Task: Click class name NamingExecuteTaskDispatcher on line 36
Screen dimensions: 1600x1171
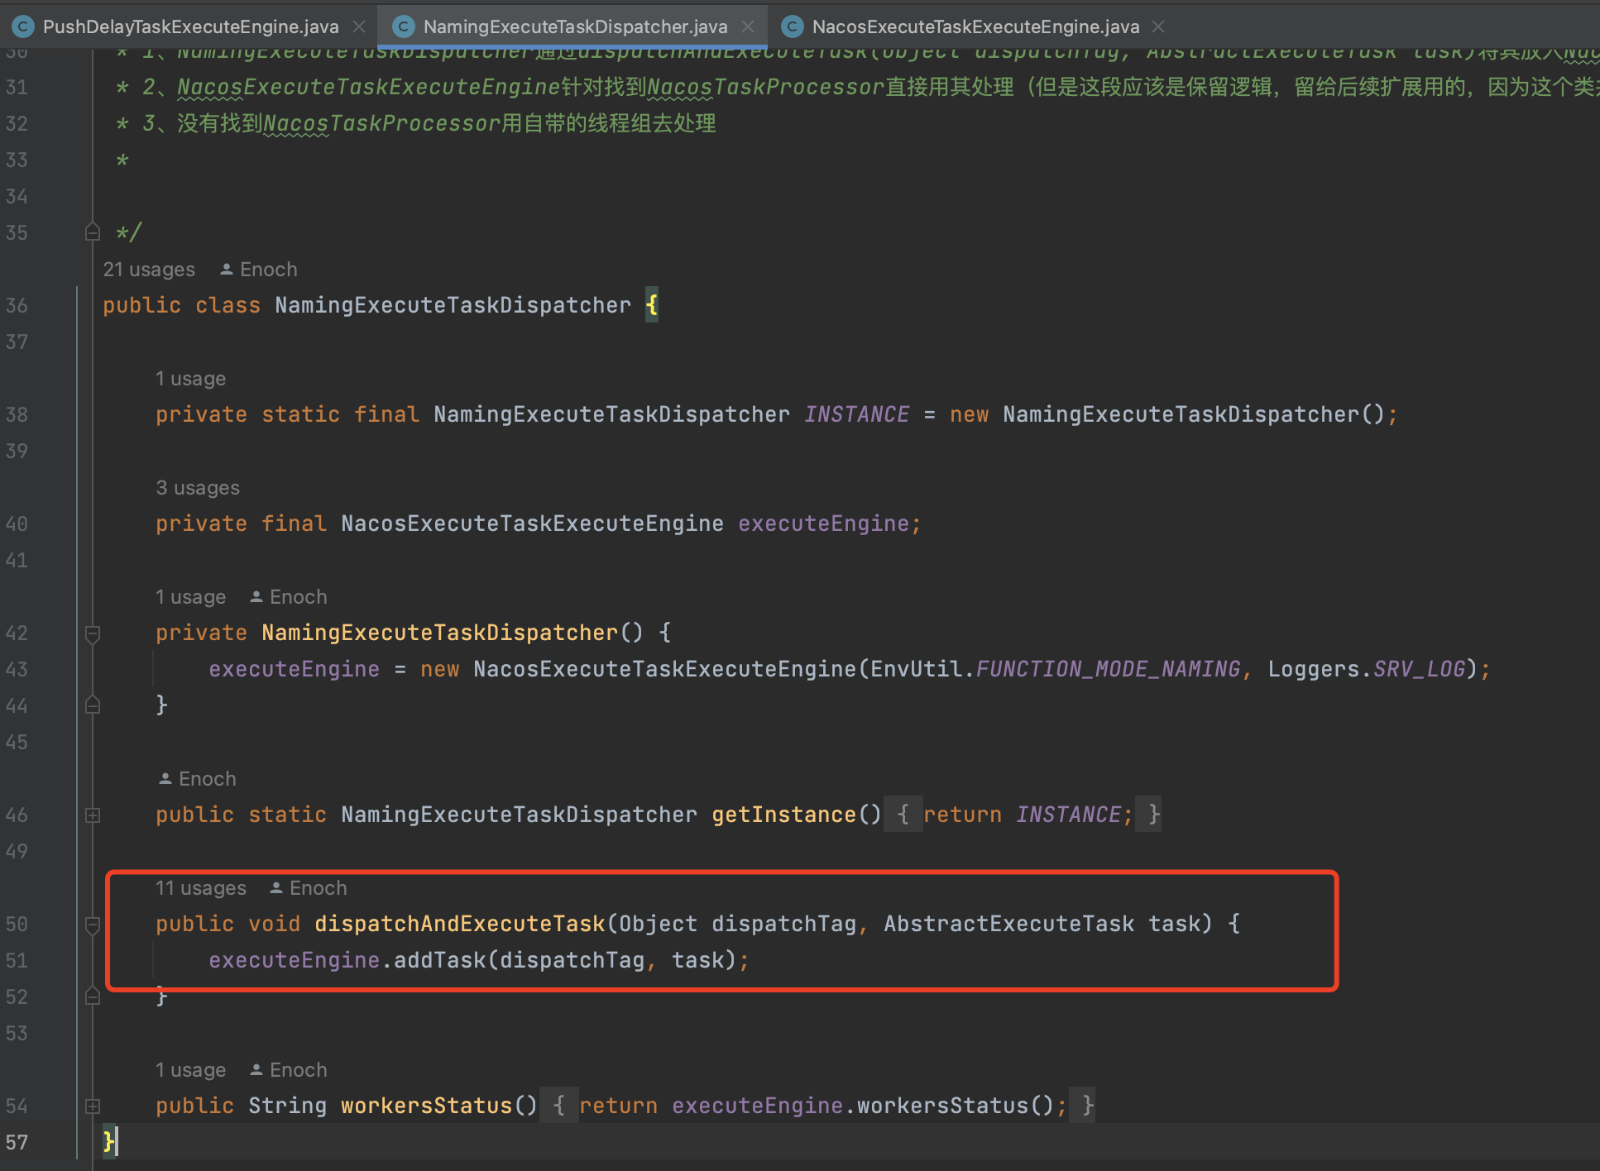Action: [x=453, y=305]
